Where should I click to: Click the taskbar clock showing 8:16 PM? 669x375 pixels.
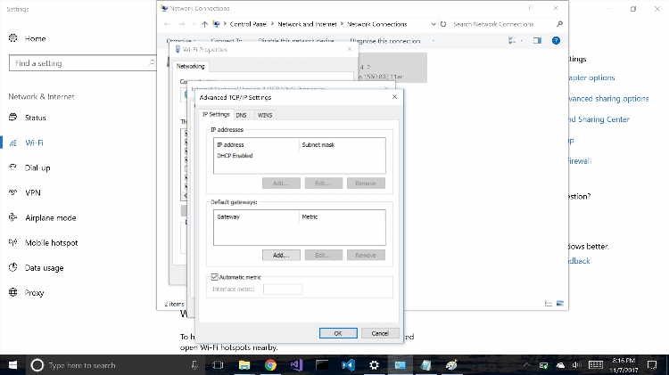click(x=624, y=365)
